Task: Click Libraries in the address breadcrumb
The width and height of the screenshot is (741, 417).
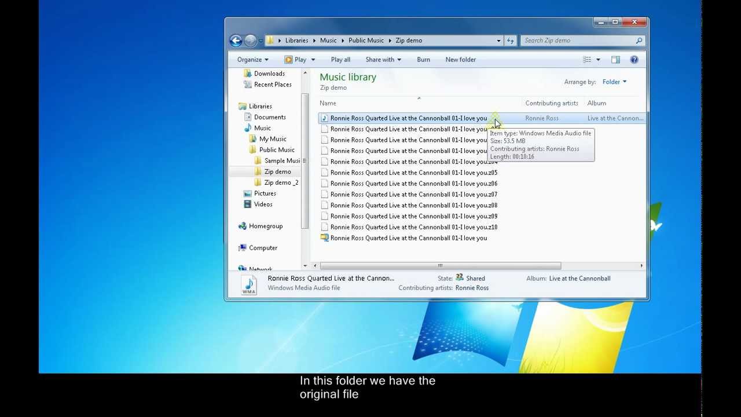Action: click(x=296, y=41)
